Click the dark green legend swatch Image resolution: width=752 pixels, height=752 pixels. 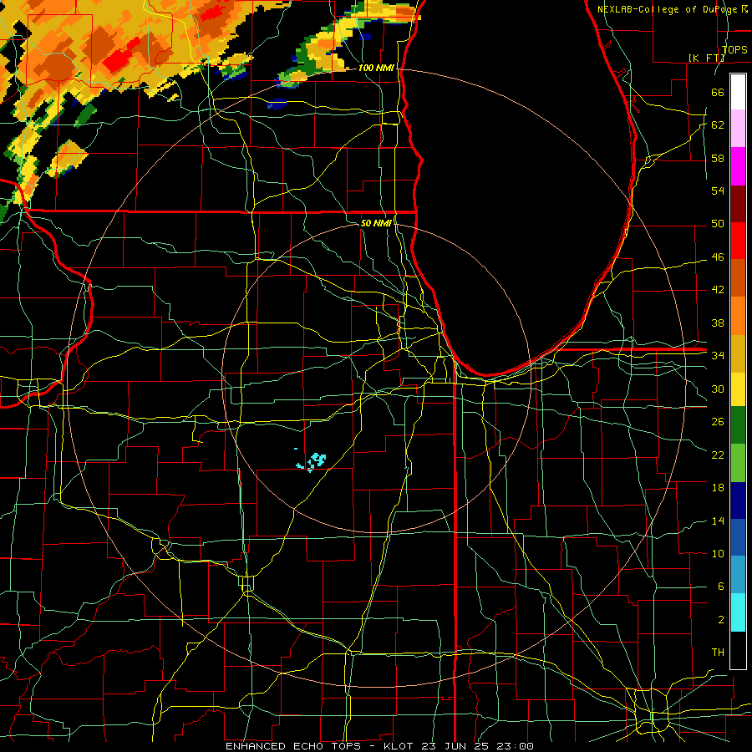[x=738, y=425]
